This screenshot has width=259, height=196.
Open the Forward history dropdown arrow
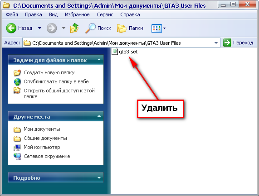[64, 28]
